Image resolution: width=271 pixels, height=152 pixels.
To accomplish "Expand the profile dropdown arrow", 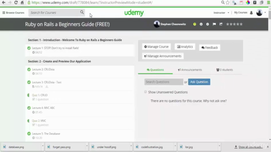I will (265, 13).
